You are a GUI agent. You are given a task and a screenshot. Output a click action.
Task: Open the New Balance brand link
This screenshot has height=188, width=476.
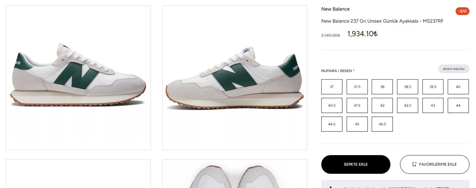335,9
